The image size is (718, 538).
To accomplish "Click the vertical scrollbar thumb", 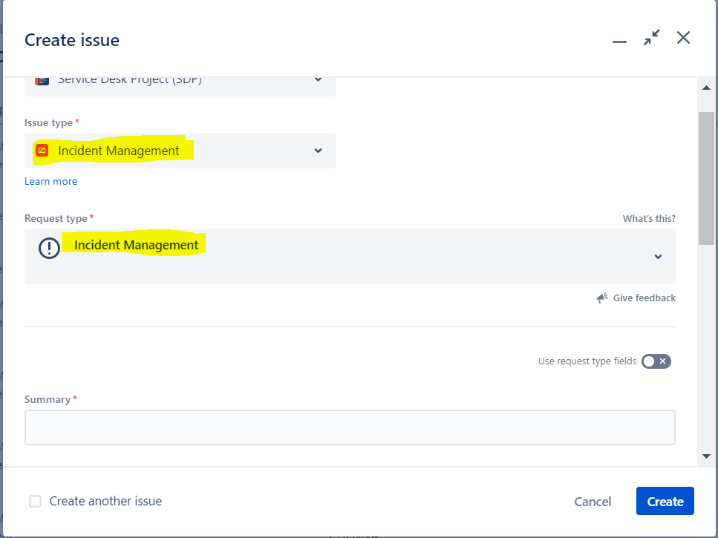I will pyautogui.click(x=706, y=178).
